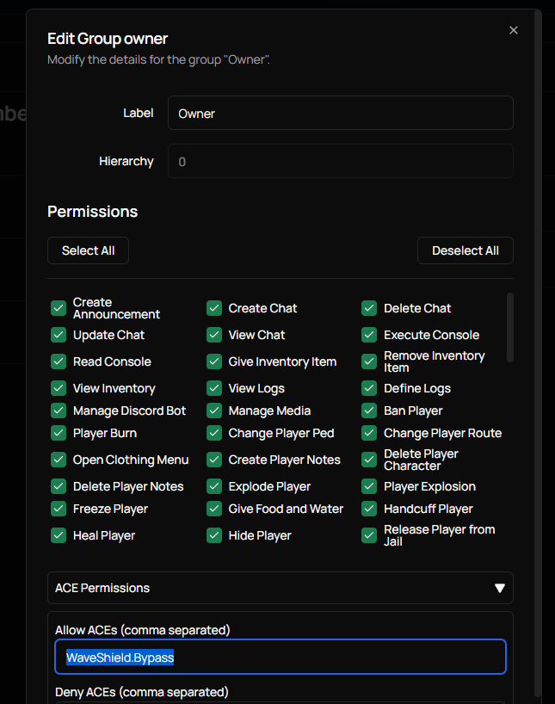Uncheck the Read Console checkbox

pyautogui.click(x=59, y=361)
